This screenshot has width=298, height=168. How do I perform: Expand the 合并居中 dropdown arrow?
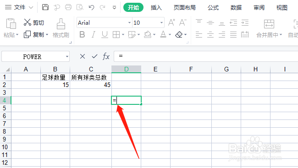click(x=281, y=35)
